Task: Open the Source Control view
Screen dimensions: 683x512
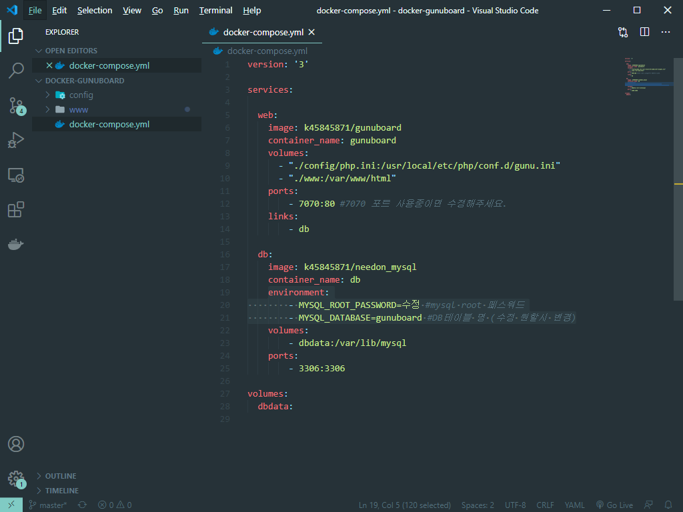Action: click(16, 105)
